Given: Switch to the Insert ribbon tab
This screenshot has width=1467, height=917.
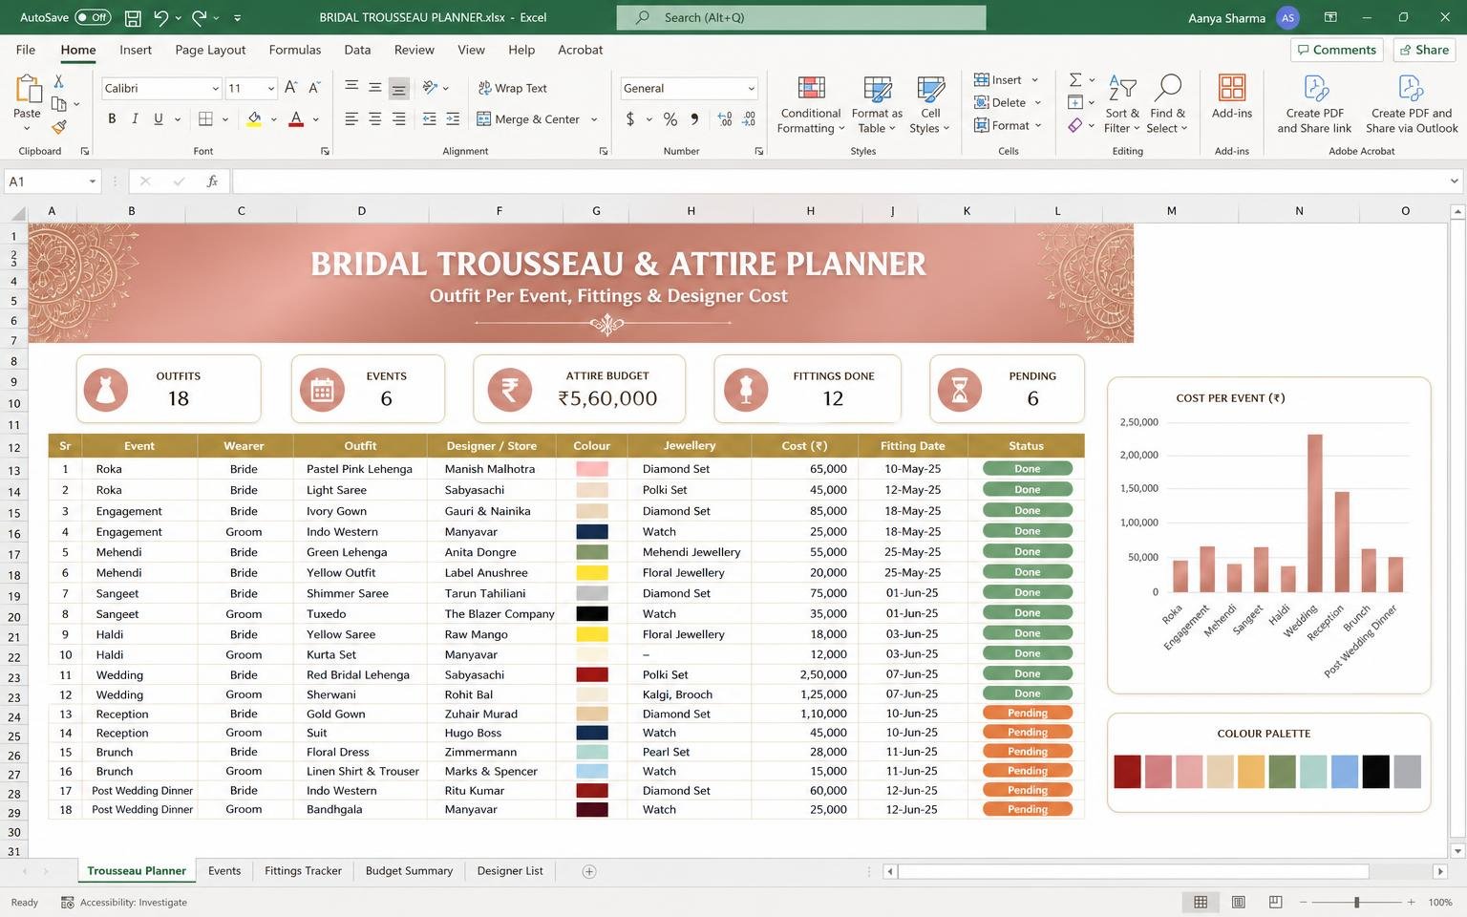Looking at the screenshot, I should pos(136,50).
